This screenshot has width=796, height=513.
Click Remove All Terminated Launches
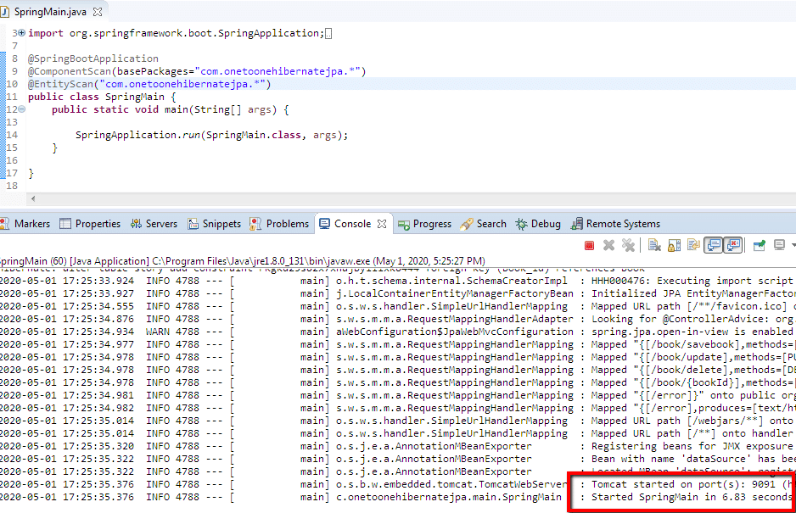click(628, 245)
